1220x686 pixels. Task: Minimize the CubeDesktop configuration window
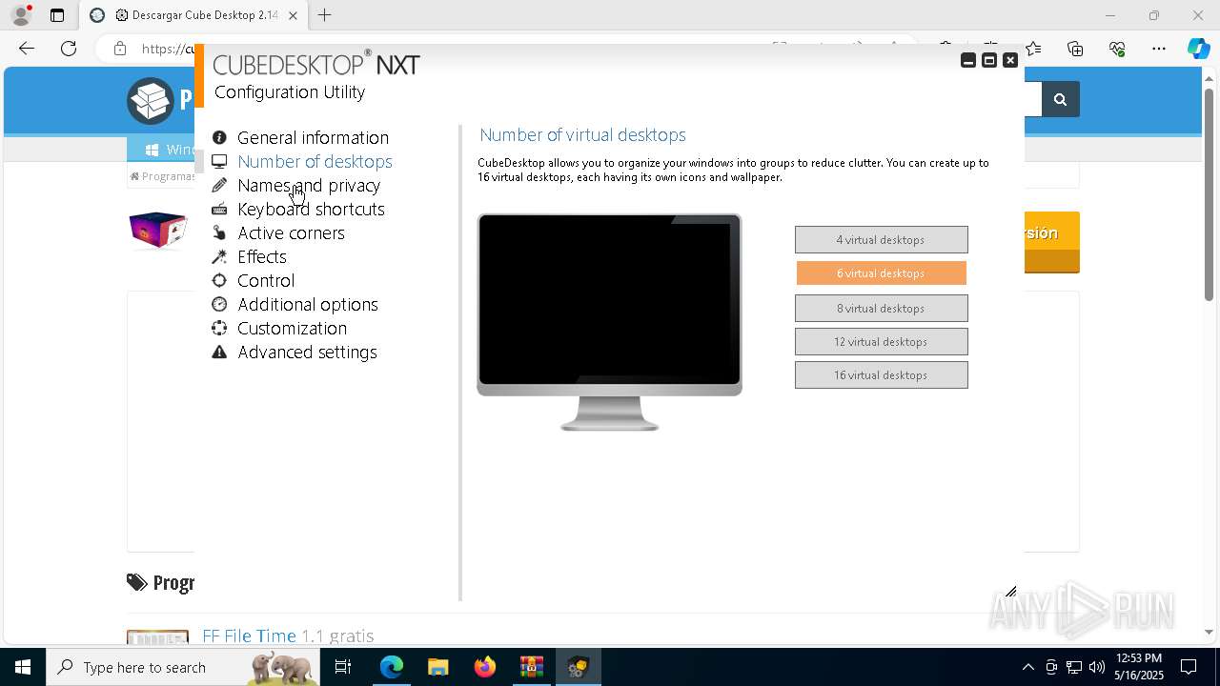968,60
